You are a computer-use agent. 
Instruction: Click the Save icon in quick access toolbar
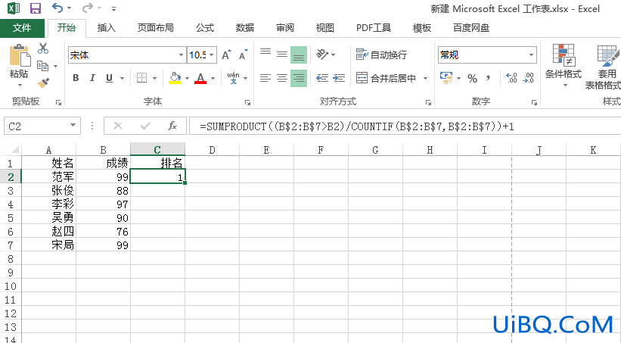(x=36, y=8)
